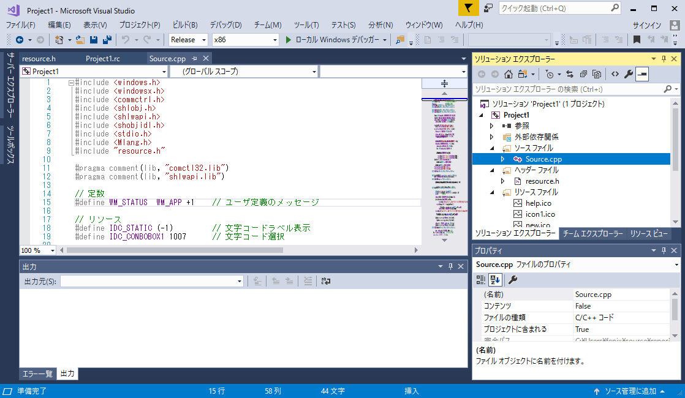Click the Find in Files toolbar icon
The width and height of the screenshot is (685, 398).
[399, 40]
